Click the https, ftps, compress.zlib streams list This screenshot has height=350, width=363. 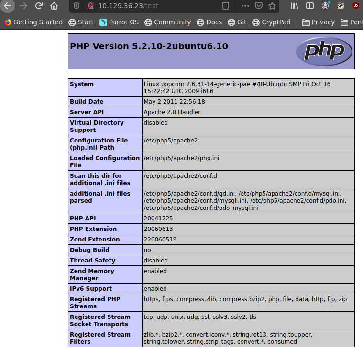245,299
